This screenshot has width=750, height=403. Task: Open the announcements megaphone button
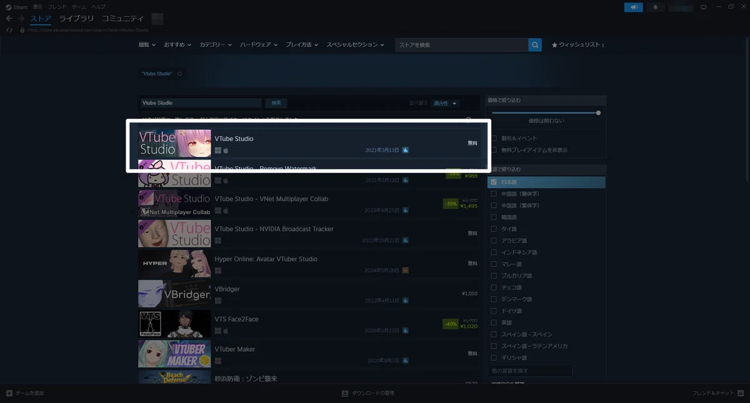(633, 7)
